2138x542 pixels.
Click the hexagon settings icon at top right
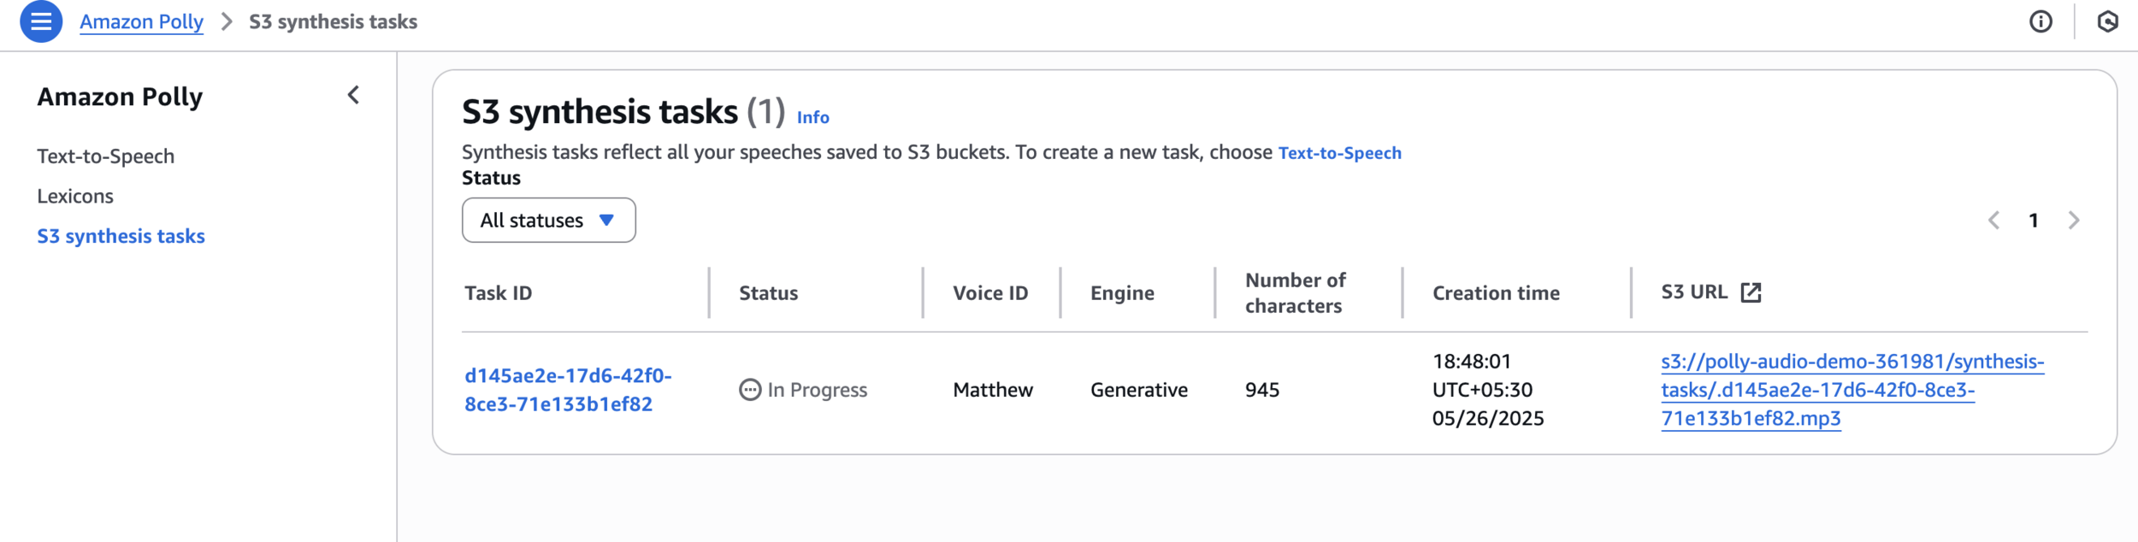pyautogui.click(x=2107, y=21)
